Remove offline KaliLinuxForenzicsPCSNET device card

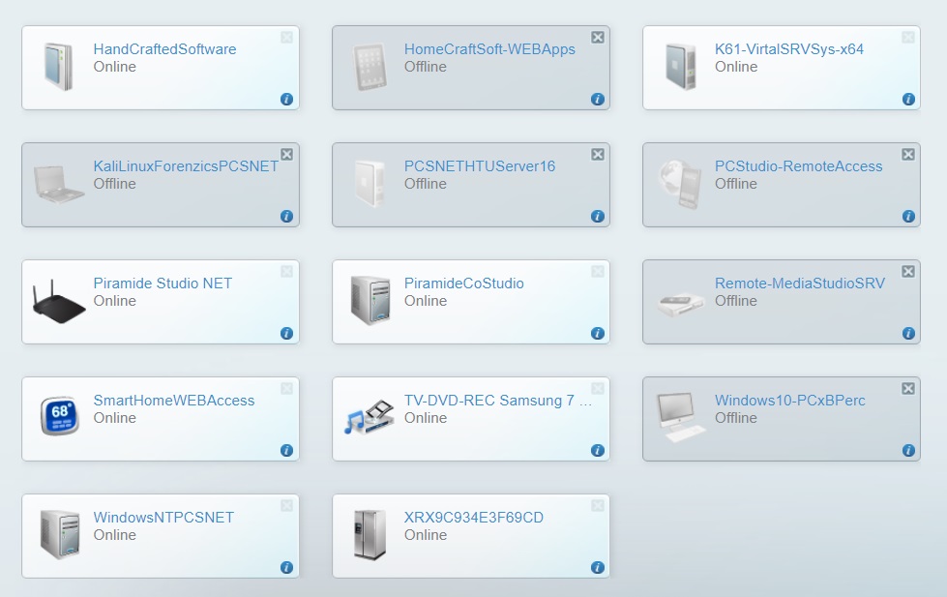287,155
